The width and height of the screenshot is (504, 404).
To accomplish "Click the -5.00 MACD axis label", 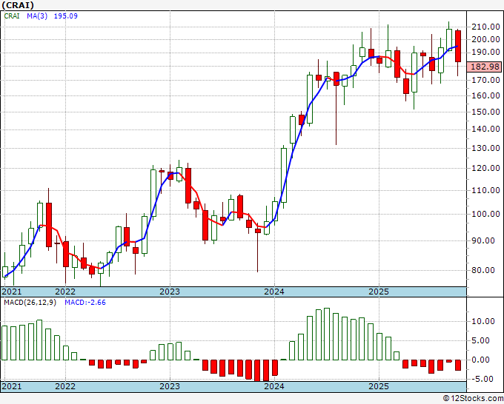I will [x=483, y=379].
